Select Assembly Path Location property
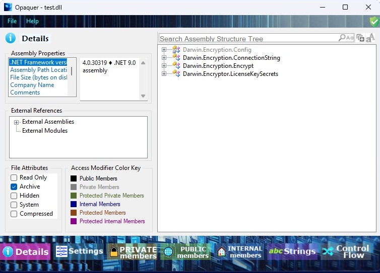This screenshot has width=380, height=273. point(38,70)
